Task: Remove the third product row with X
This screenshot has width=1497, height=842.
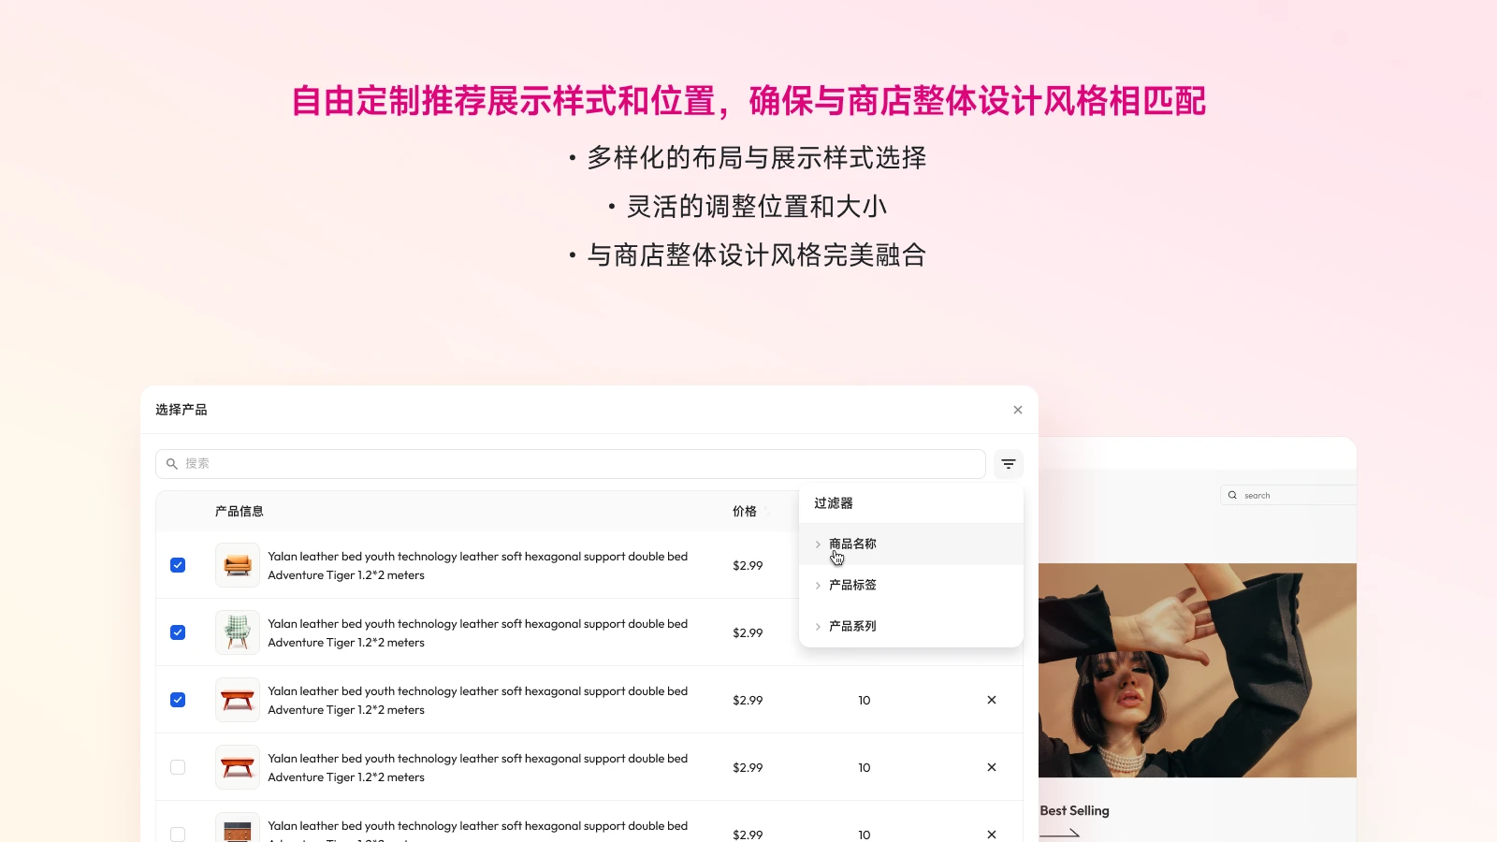Action: coord(992,700)
